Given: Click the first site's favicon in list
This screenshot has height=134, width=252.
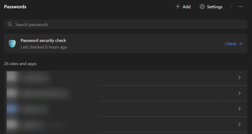Looking at the screenshot, I should (12, 77).
